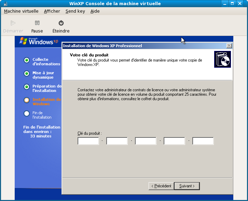
Task: Click the third product key field
Action: point(146,141)
